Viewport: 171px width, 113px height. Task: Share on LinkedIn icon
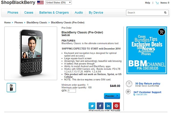pos(108,106)
